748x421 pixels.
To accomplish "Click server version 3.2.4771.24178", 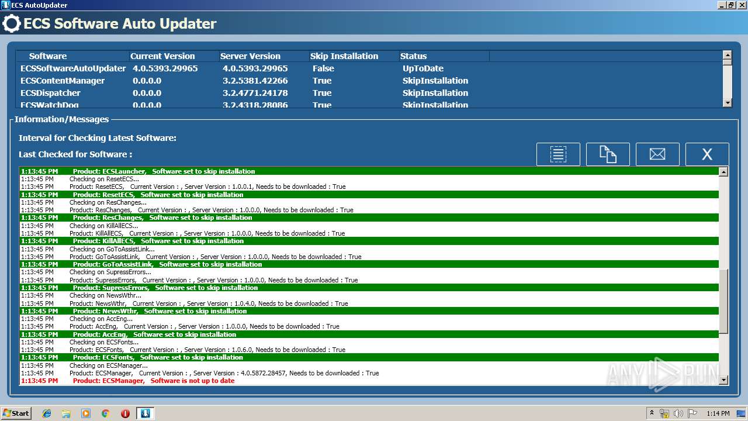I will [x=255, y=93].
